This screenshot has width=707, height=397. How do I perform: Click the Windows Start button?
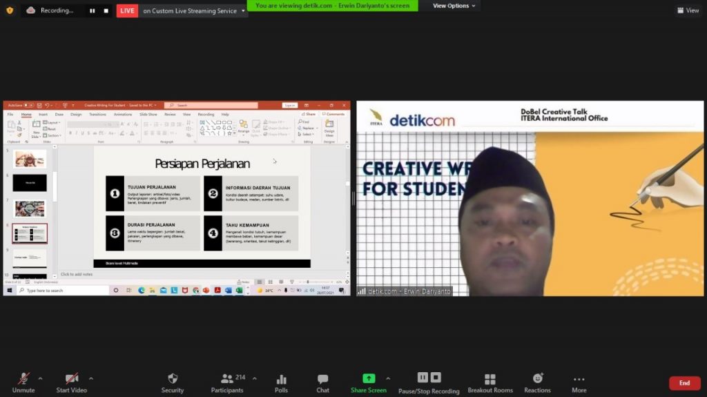(9, 291)
